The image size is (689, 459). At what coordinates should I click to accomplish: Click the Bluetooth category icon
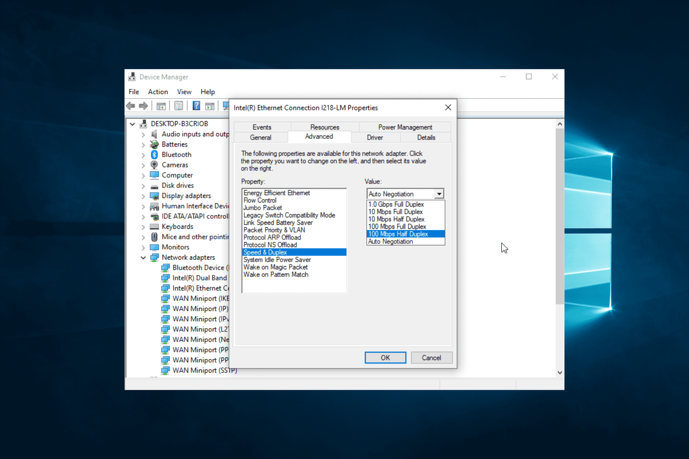(x=154, y=155)
